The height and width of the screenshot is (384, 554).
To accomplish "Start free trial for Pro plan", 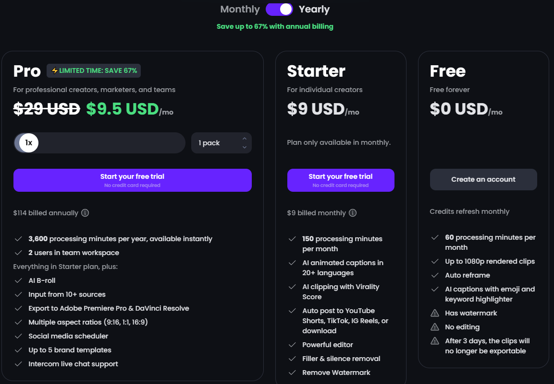I will click(132, 180).
